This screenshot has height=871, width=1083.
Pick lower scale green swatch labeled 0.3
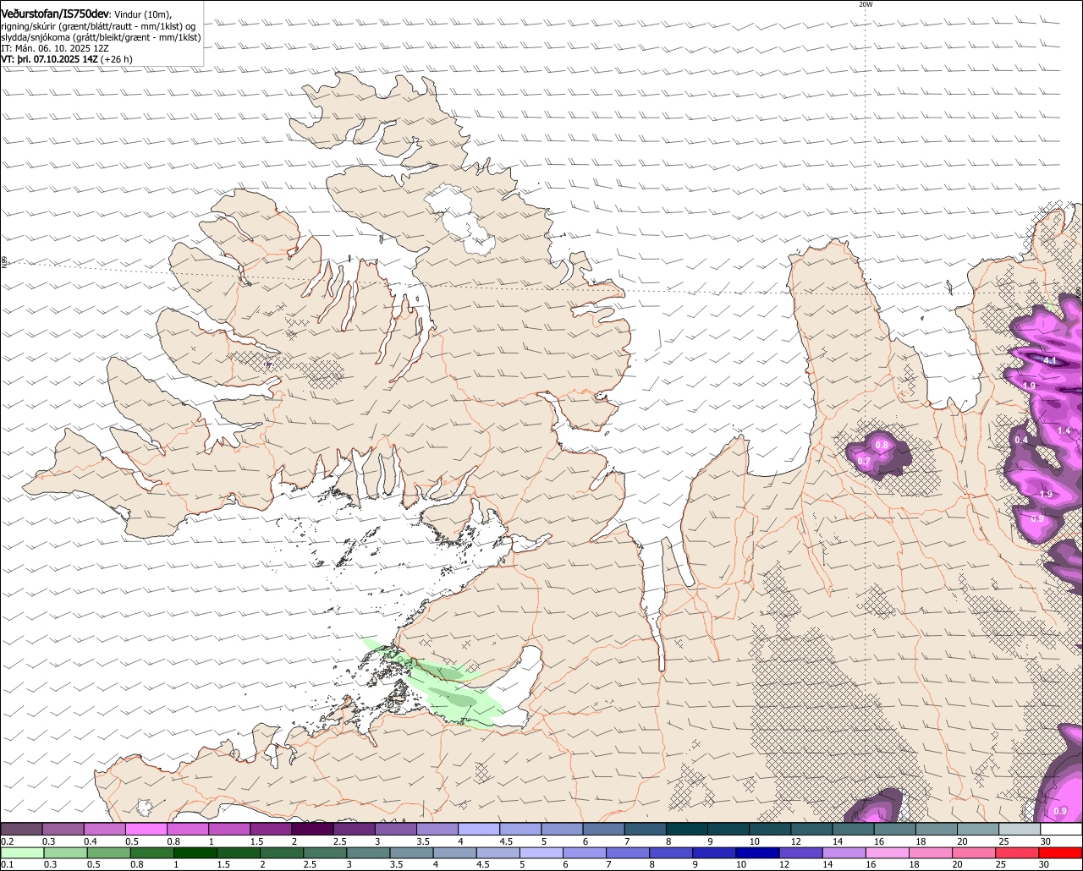point(64,852)
